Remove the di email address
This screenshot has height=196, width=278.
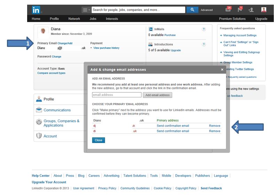pyautogui.click(x=215, y=131)
